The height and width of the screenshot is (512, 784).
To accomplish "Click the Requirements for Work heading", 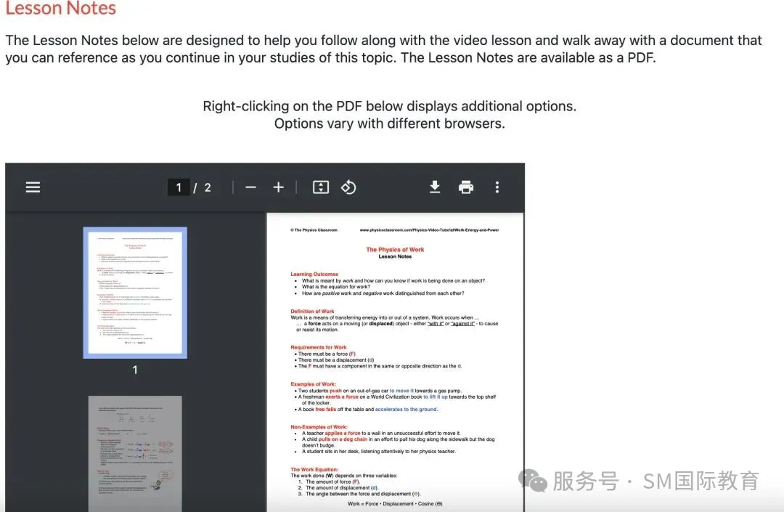I will (319, 347).
